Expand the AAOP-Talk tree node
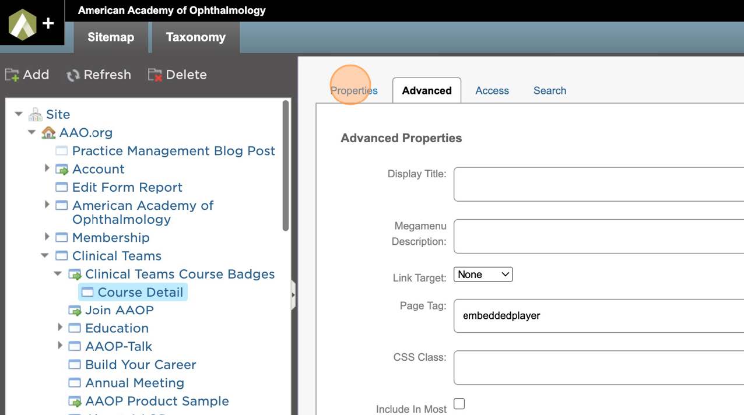The width and height of the screenshot is (744, 415). (60, 346)
